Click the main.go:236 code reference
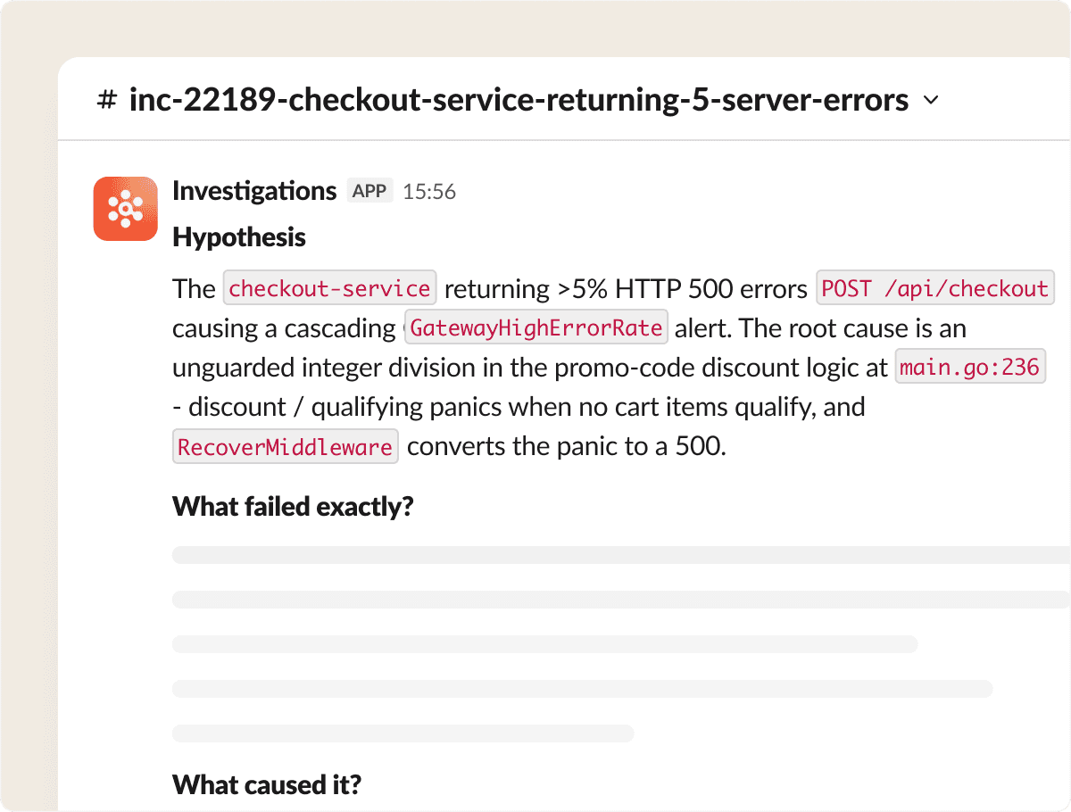The width and height of the screenshot is (1071, 812). pos(969,367)
